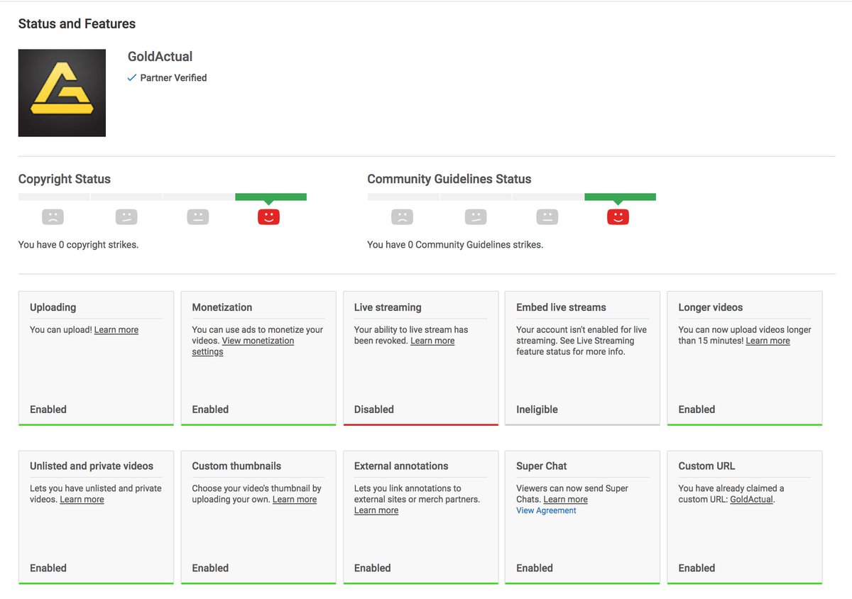
Task: Open Learn more in Unlisted and private videos card
Action: coord(82,500)
